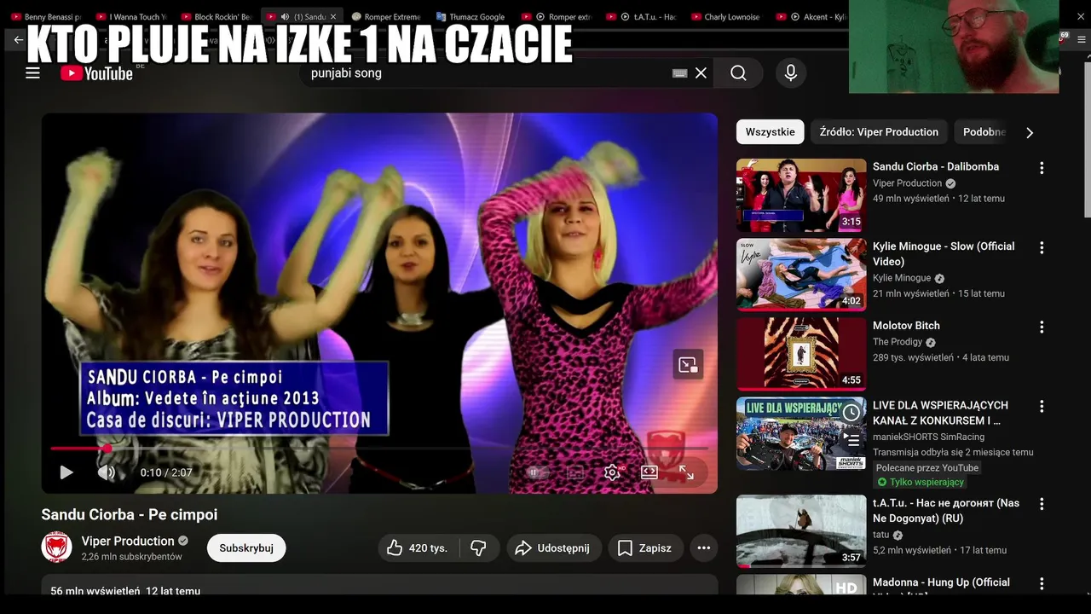Start voice search with microphone
The width and height of the screenshot is (1091, 614).
[x=791, y=73]
